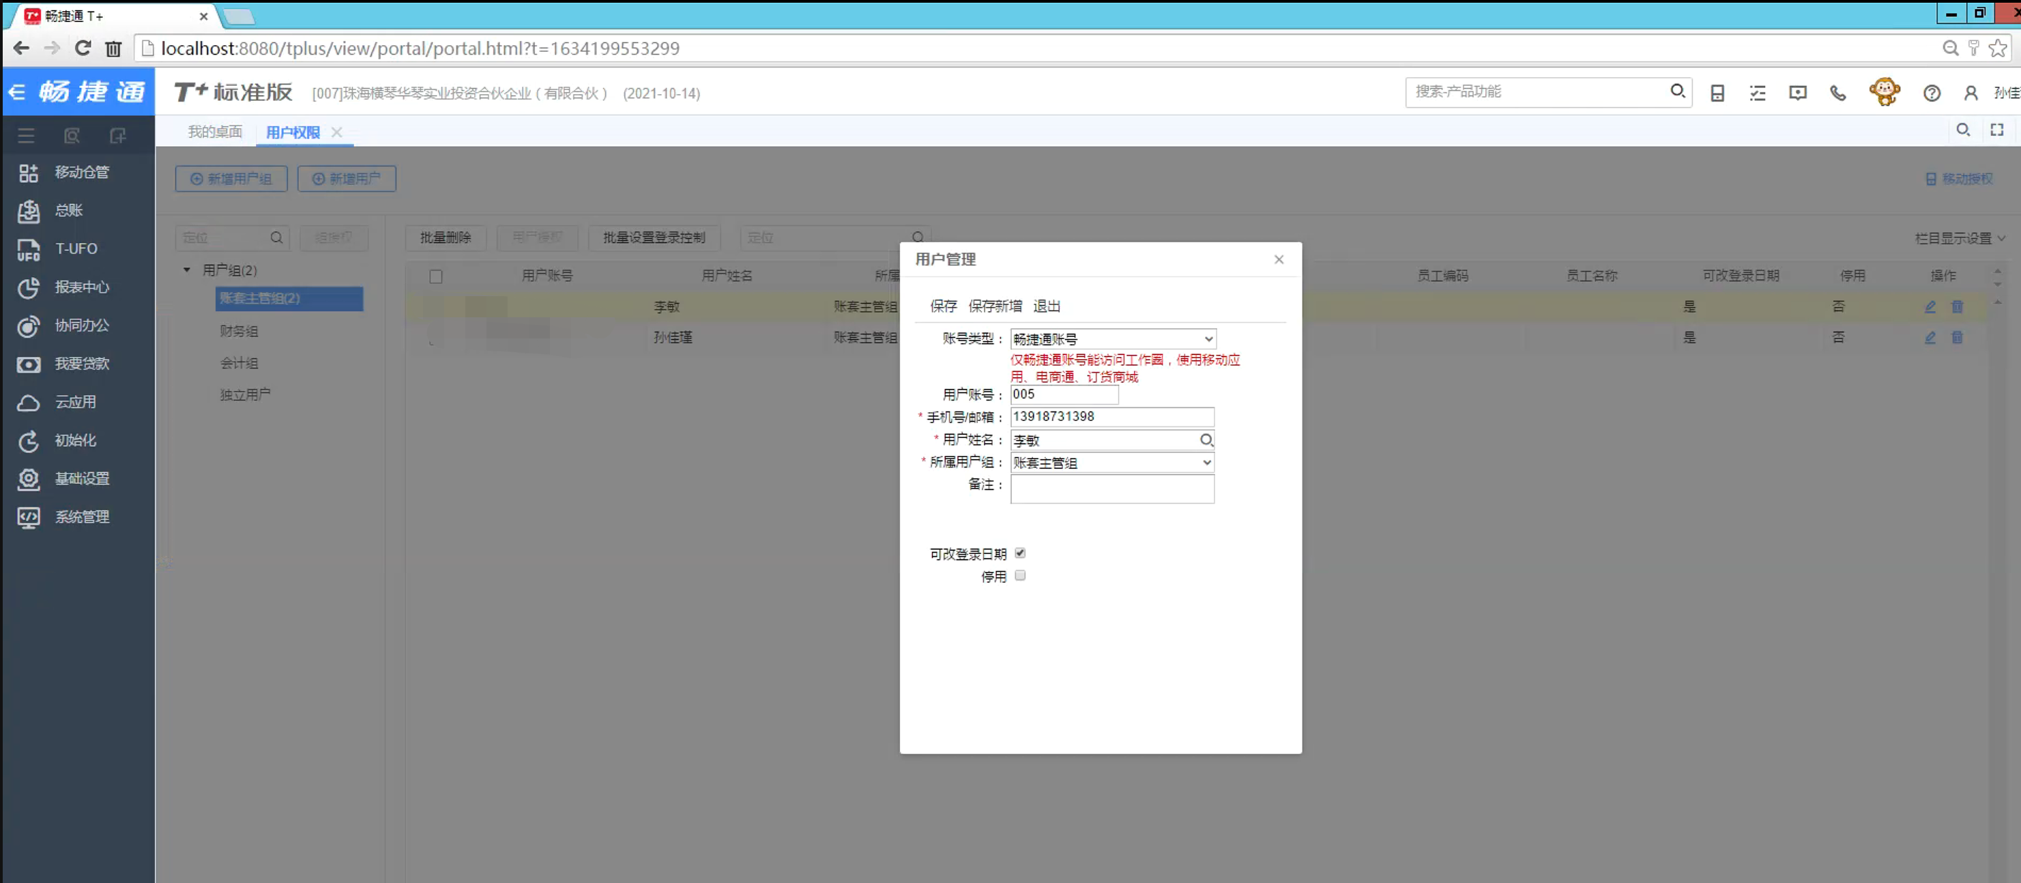Click the monkey mascot avatar icon
2021x883 pixels.
pos(1885,92)
